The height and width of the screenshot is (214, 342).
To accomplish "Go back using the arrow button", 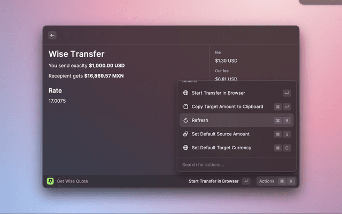I will 52,35.
